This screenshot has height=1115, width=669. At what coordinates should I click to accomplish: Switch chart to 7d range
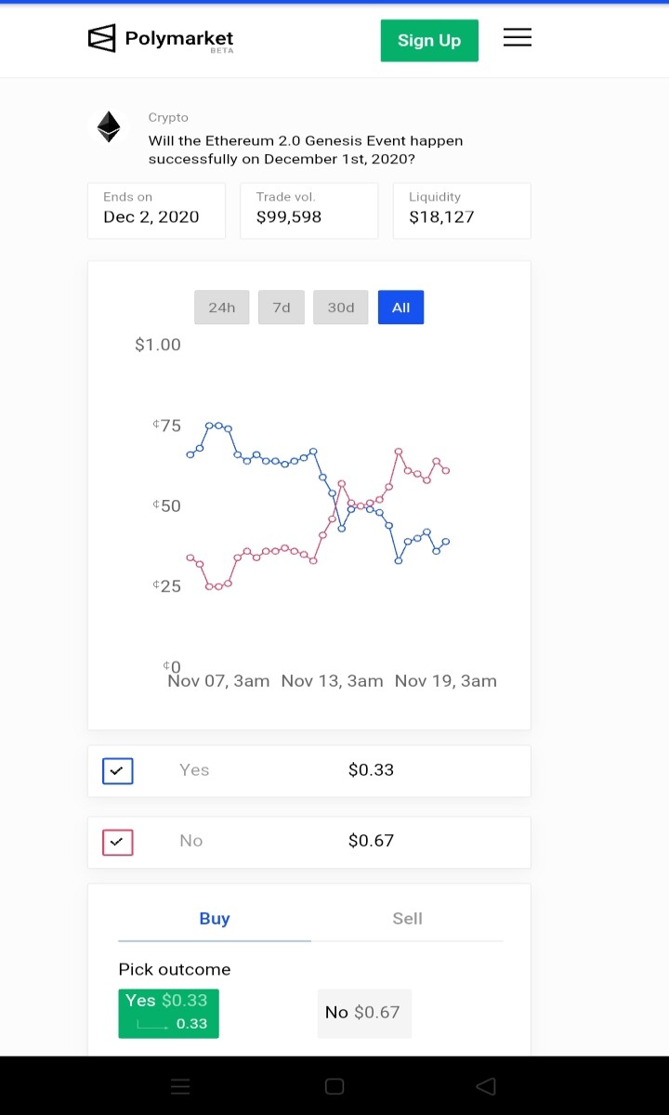coord(282,308)
